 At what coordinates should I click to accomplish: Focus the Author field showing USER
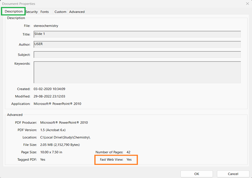click(137, 44)
